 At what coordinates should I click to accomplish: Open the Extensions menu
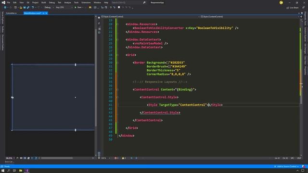(x=86, y=2)
